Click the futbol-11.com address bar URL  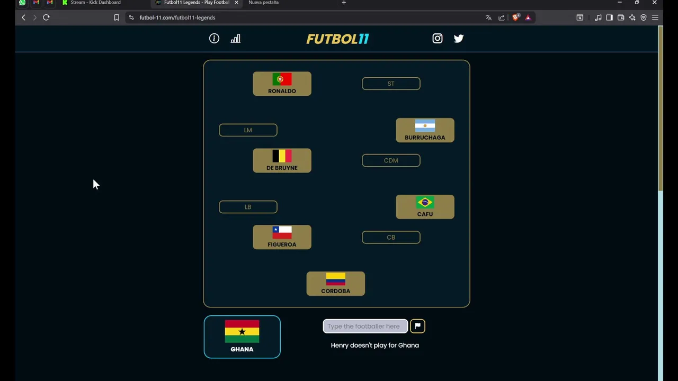[177, 17]
